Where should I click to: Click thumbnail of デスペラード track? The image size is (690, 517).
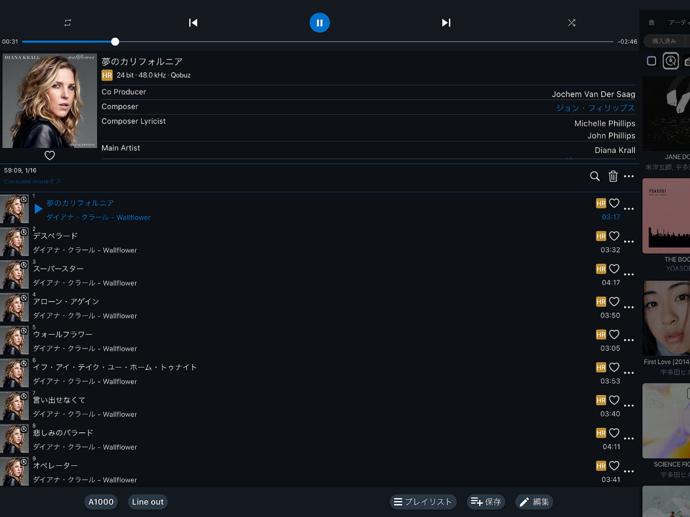[14, 242]
